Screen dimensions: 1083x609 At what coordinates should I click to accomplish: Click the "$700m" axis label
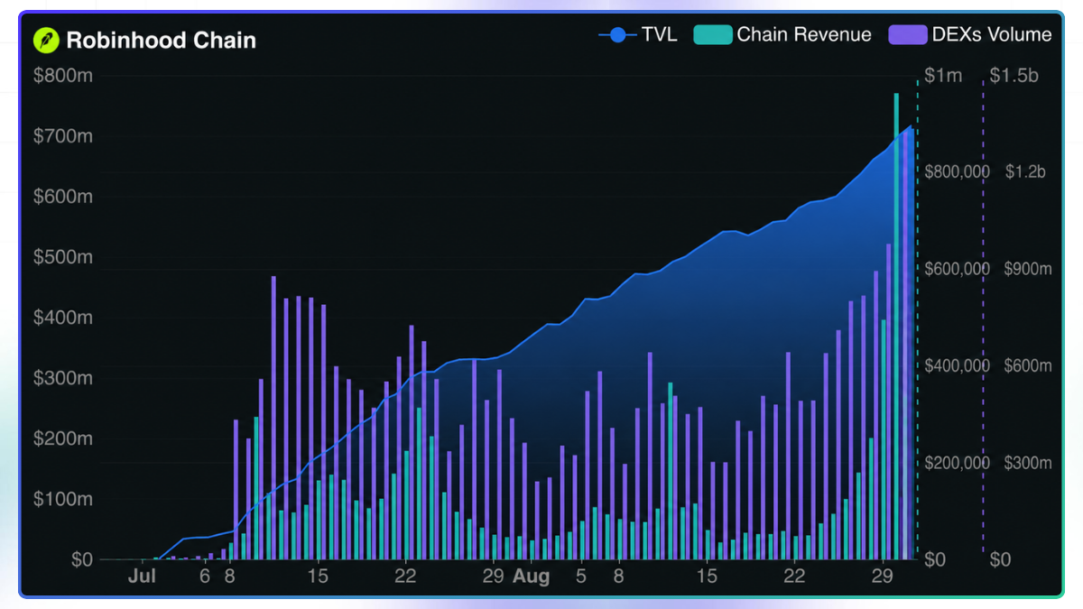click(x=63, y=136)
